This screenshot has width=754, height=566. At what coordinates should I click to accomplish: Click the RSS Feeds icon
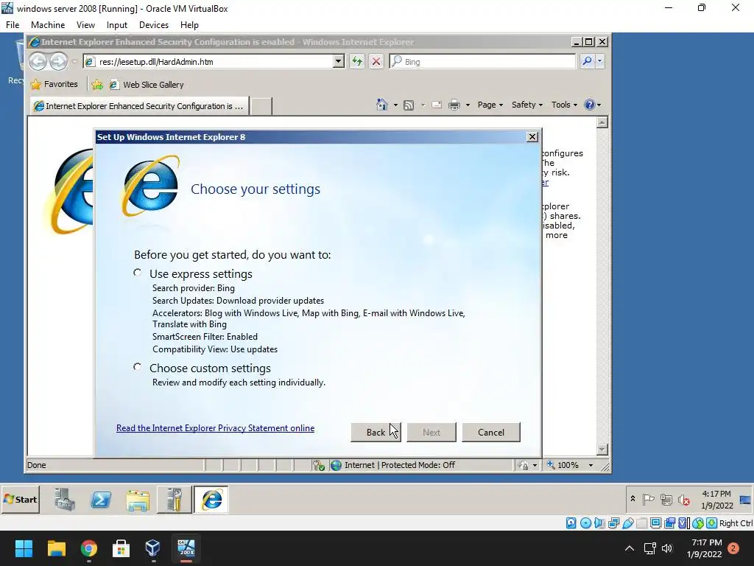point(409,105)
